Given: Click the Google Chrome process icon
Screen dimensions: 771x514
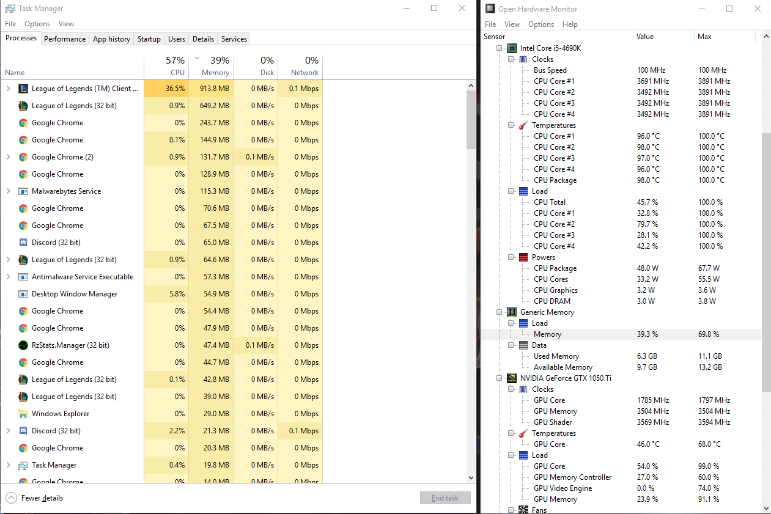Looking at the screenshot, I should (x=23, y=122).
